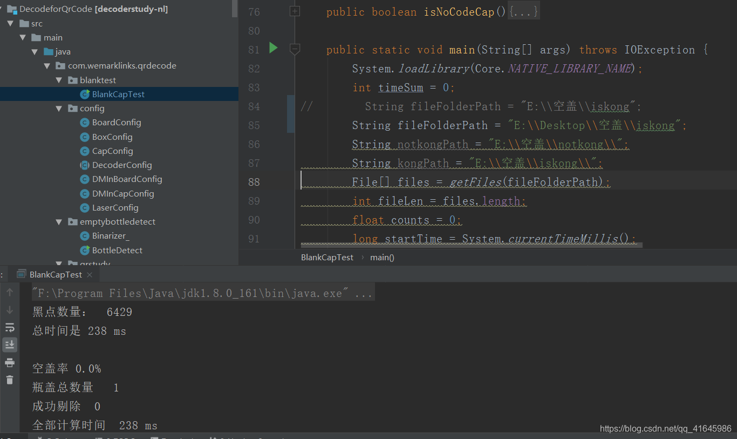
Task: Clear console output using trash icon
Action: click(9, 380)
